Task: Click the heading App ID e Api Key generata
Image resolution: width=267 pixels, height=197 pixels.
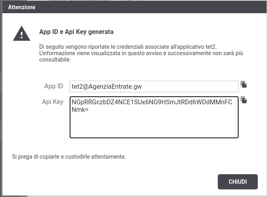Action: [x=76, y=32]
